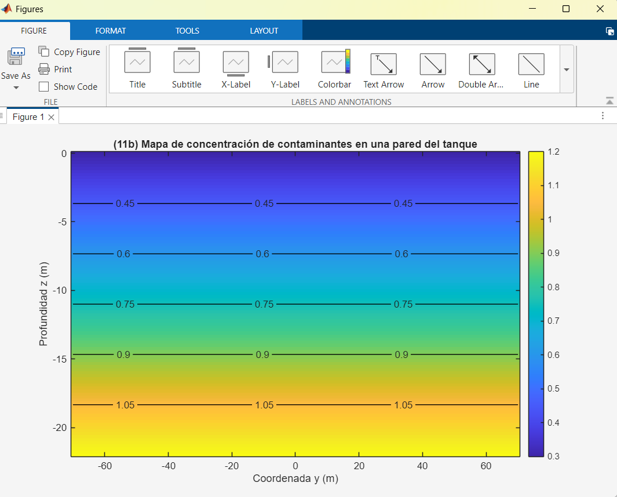Select the Line annotation tool
617x497 pixels.
[531, 64]
